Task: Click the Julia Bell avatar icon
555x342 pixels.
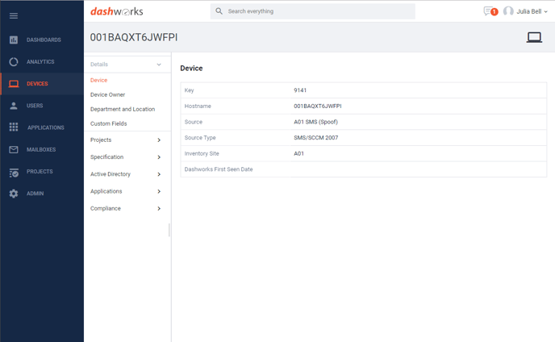Action: pos(508,11)
